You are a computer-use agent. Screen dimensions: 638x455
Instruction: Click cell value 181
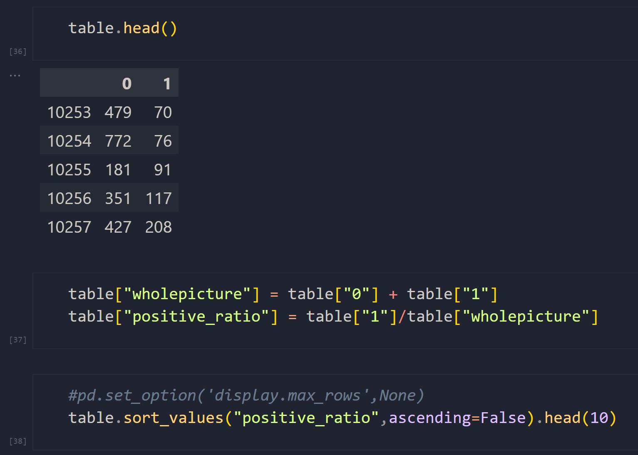tap(118, 170)
